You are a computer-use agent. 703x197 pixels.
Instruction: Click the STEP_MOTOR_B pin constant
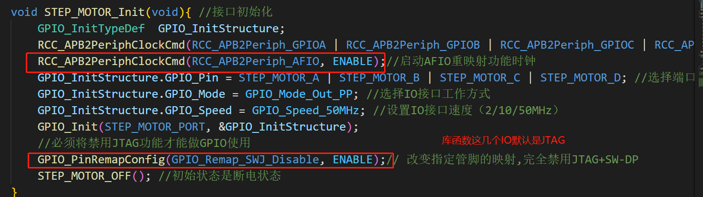pos(379,77)
